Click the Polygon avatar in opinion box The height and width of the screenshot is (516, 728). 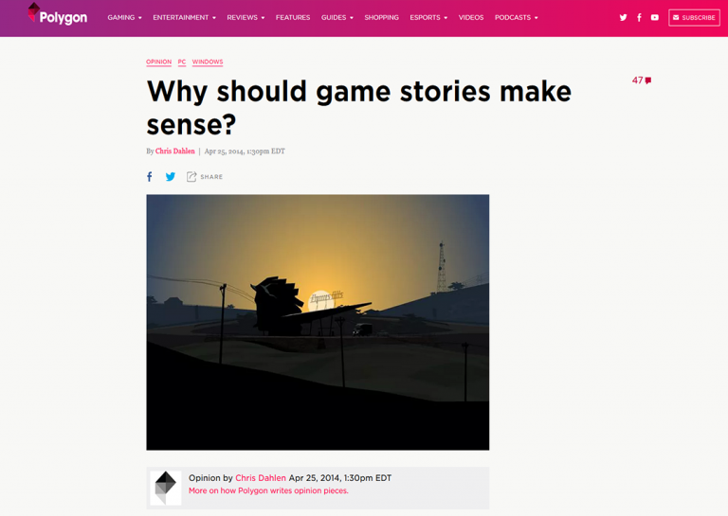tap(166, 488)
